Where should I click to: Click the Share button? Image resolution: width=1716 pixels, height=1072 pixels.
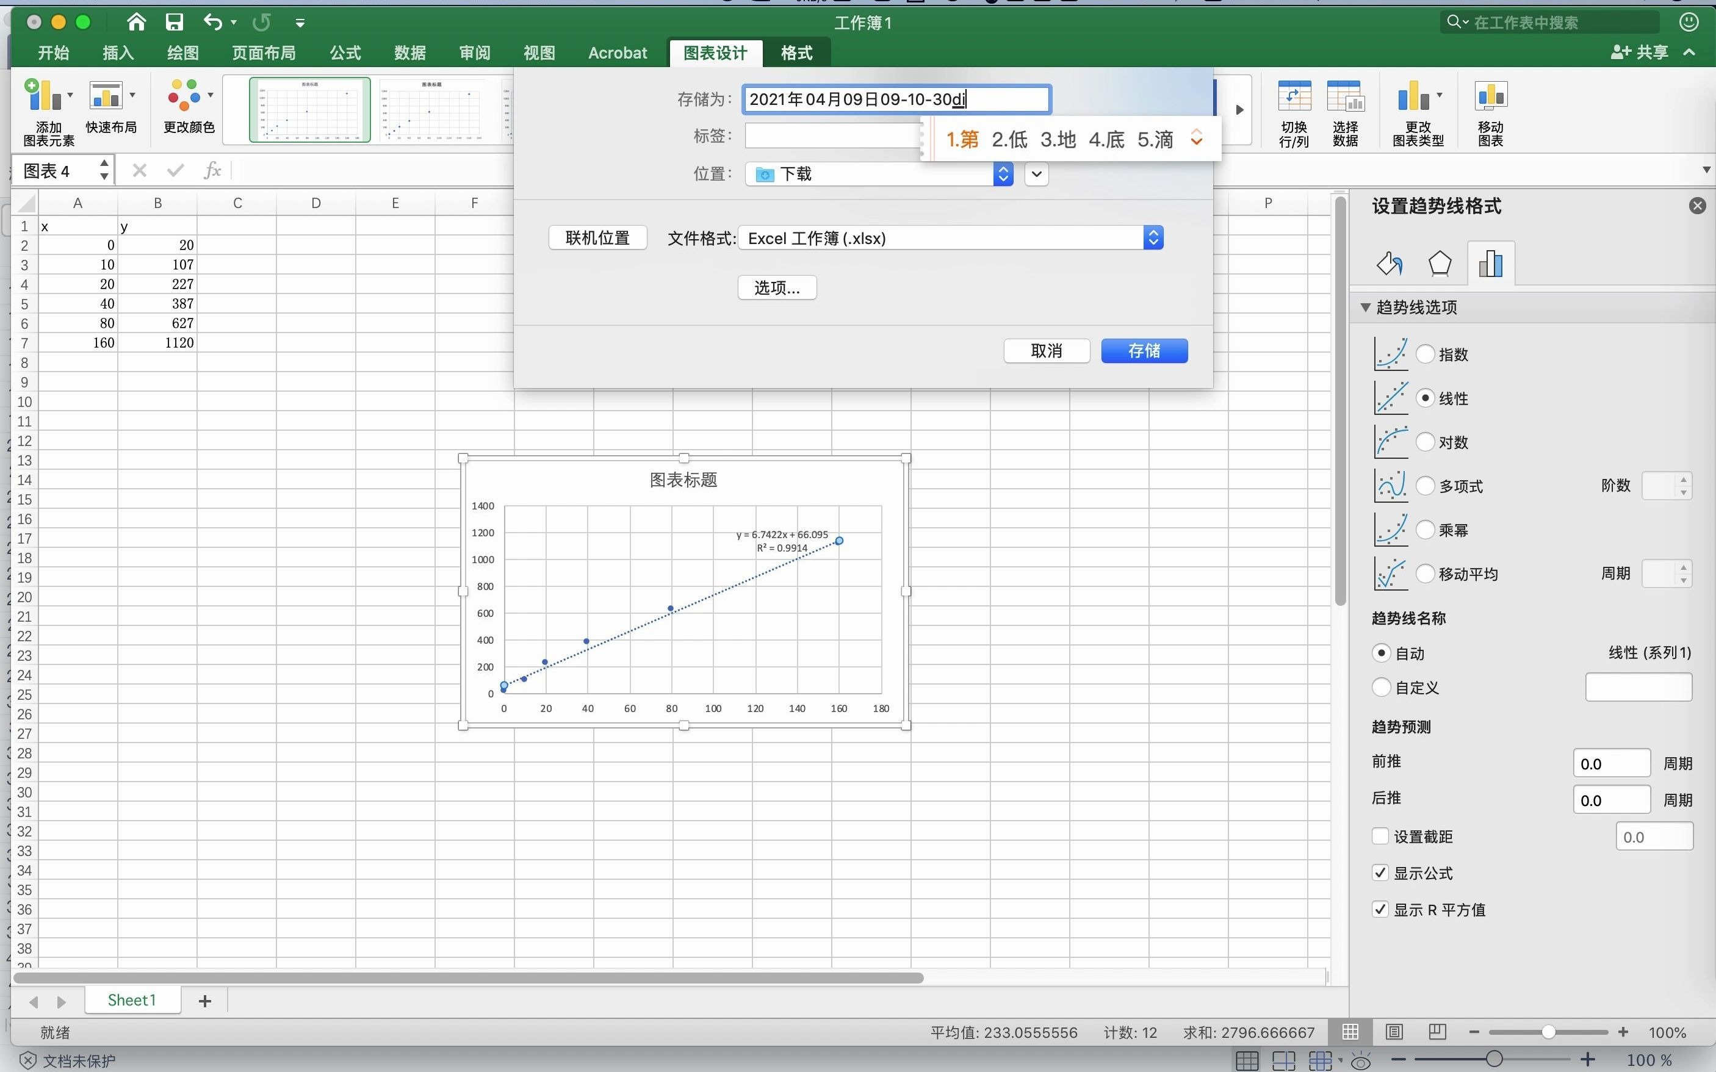(x=1640, y=52)
